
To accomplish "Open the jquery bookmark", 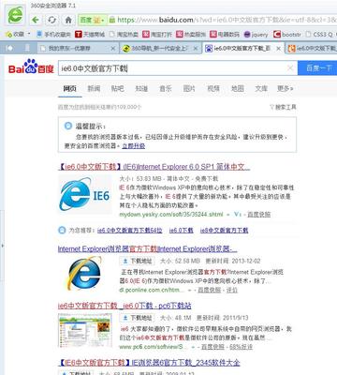I will pyautogui.click(x=256, y=34).
